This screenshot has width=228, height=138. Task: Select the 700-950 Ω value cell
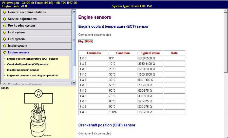coord(150,85)
